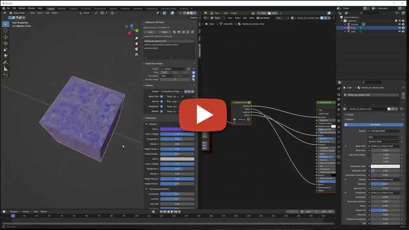This screenshot has width=409, height=230.
Task: Hide the Light with its eye icon
Action: 399,31
